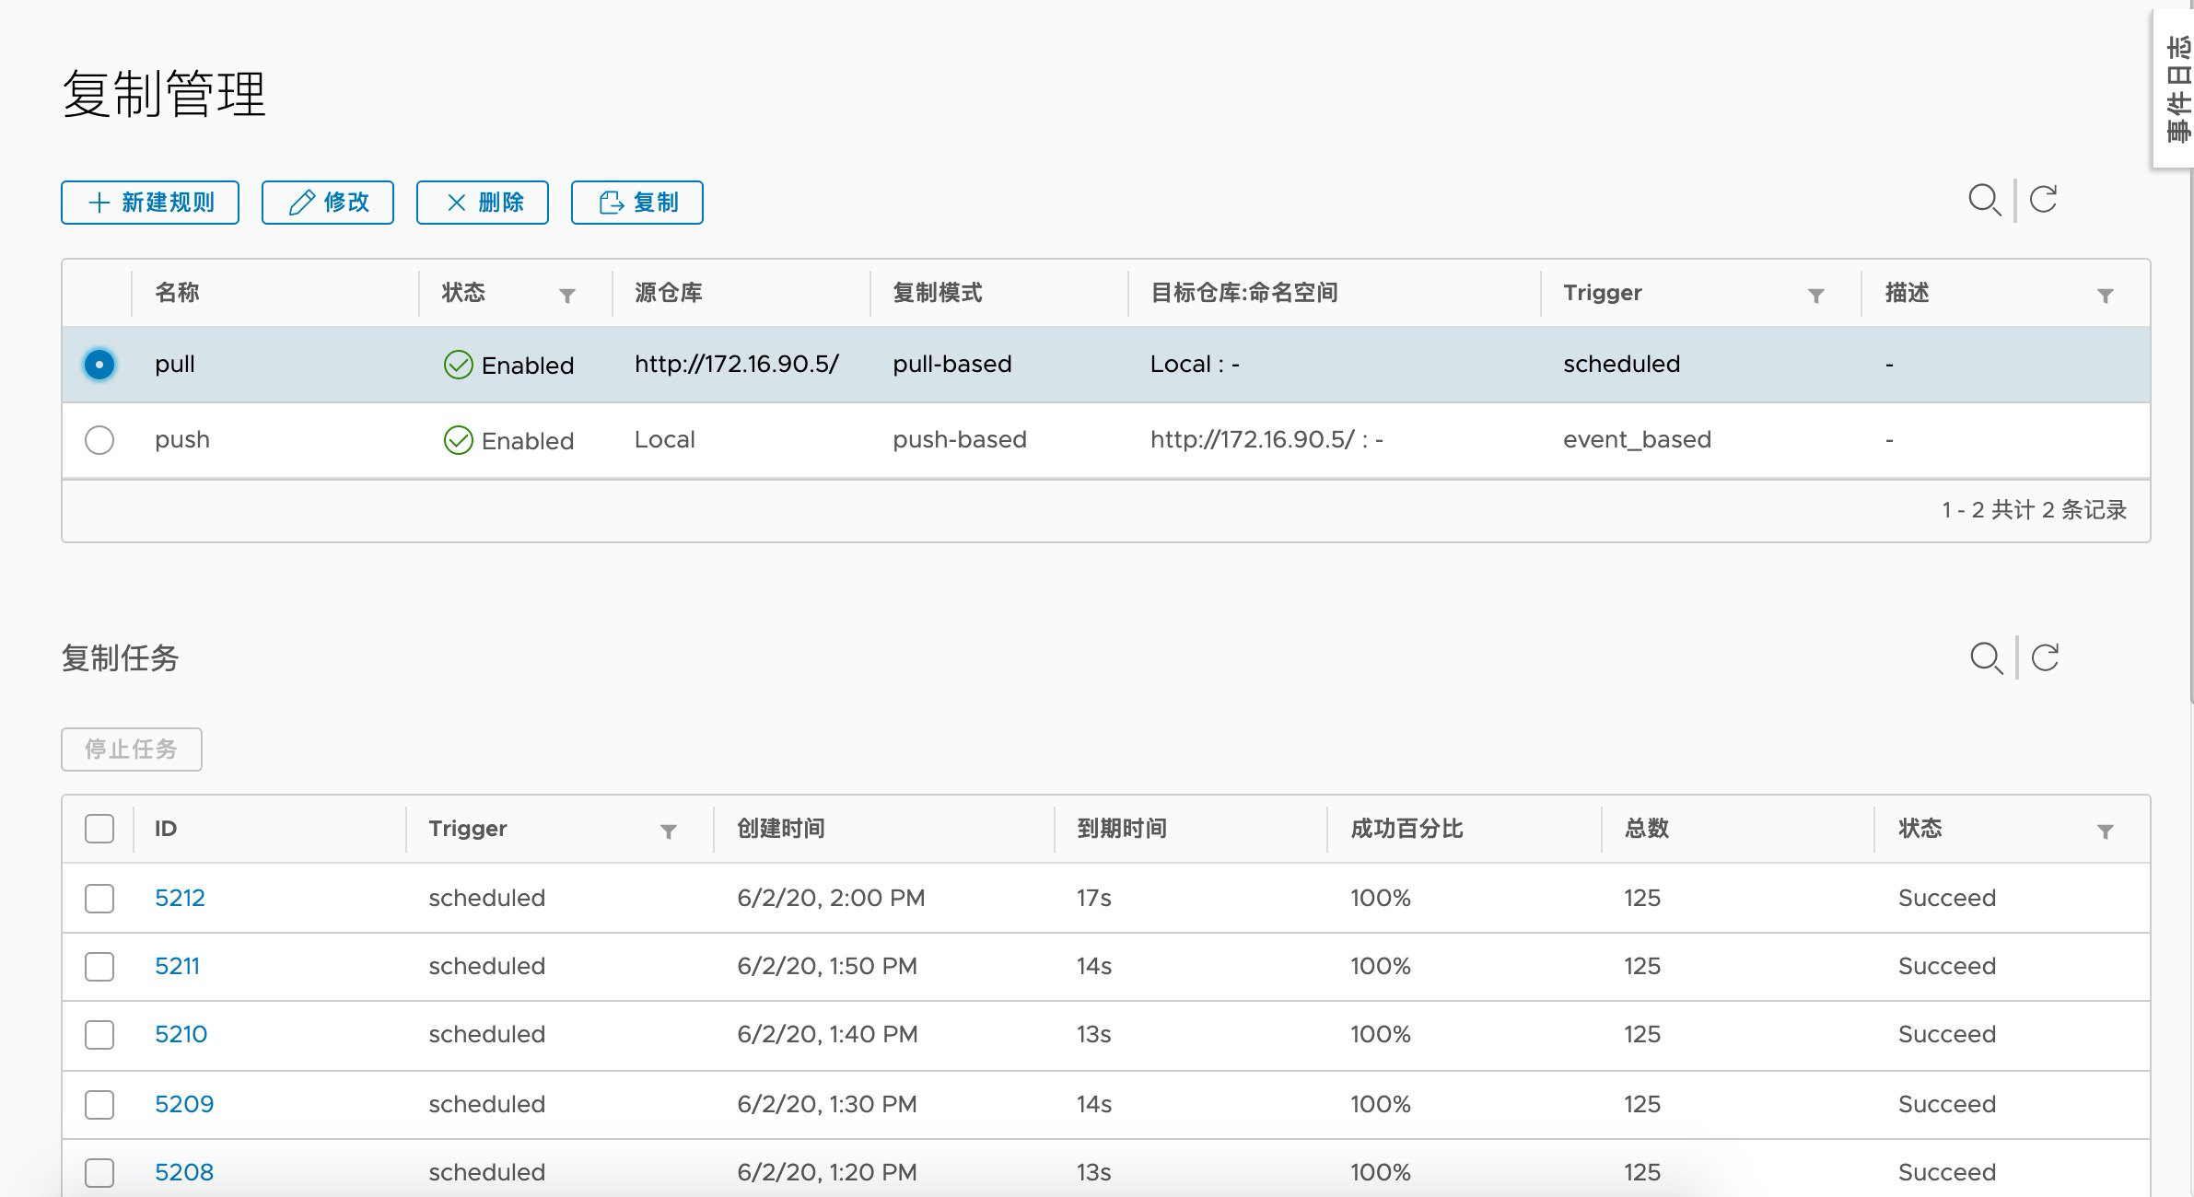
Task: Click search icon in replication tasks section
Action: (x=1986, y=658)
